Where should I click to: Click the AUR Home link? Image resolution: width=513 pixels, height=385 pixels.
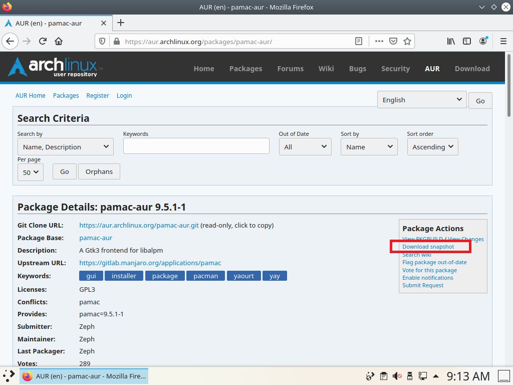(31, 96)
